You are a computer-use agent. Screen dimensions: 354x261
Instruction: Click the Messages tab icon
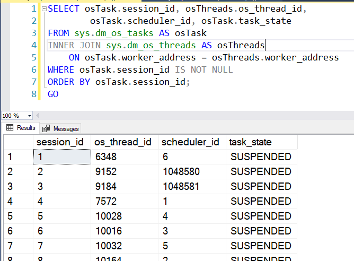click(x=46, y=128)
